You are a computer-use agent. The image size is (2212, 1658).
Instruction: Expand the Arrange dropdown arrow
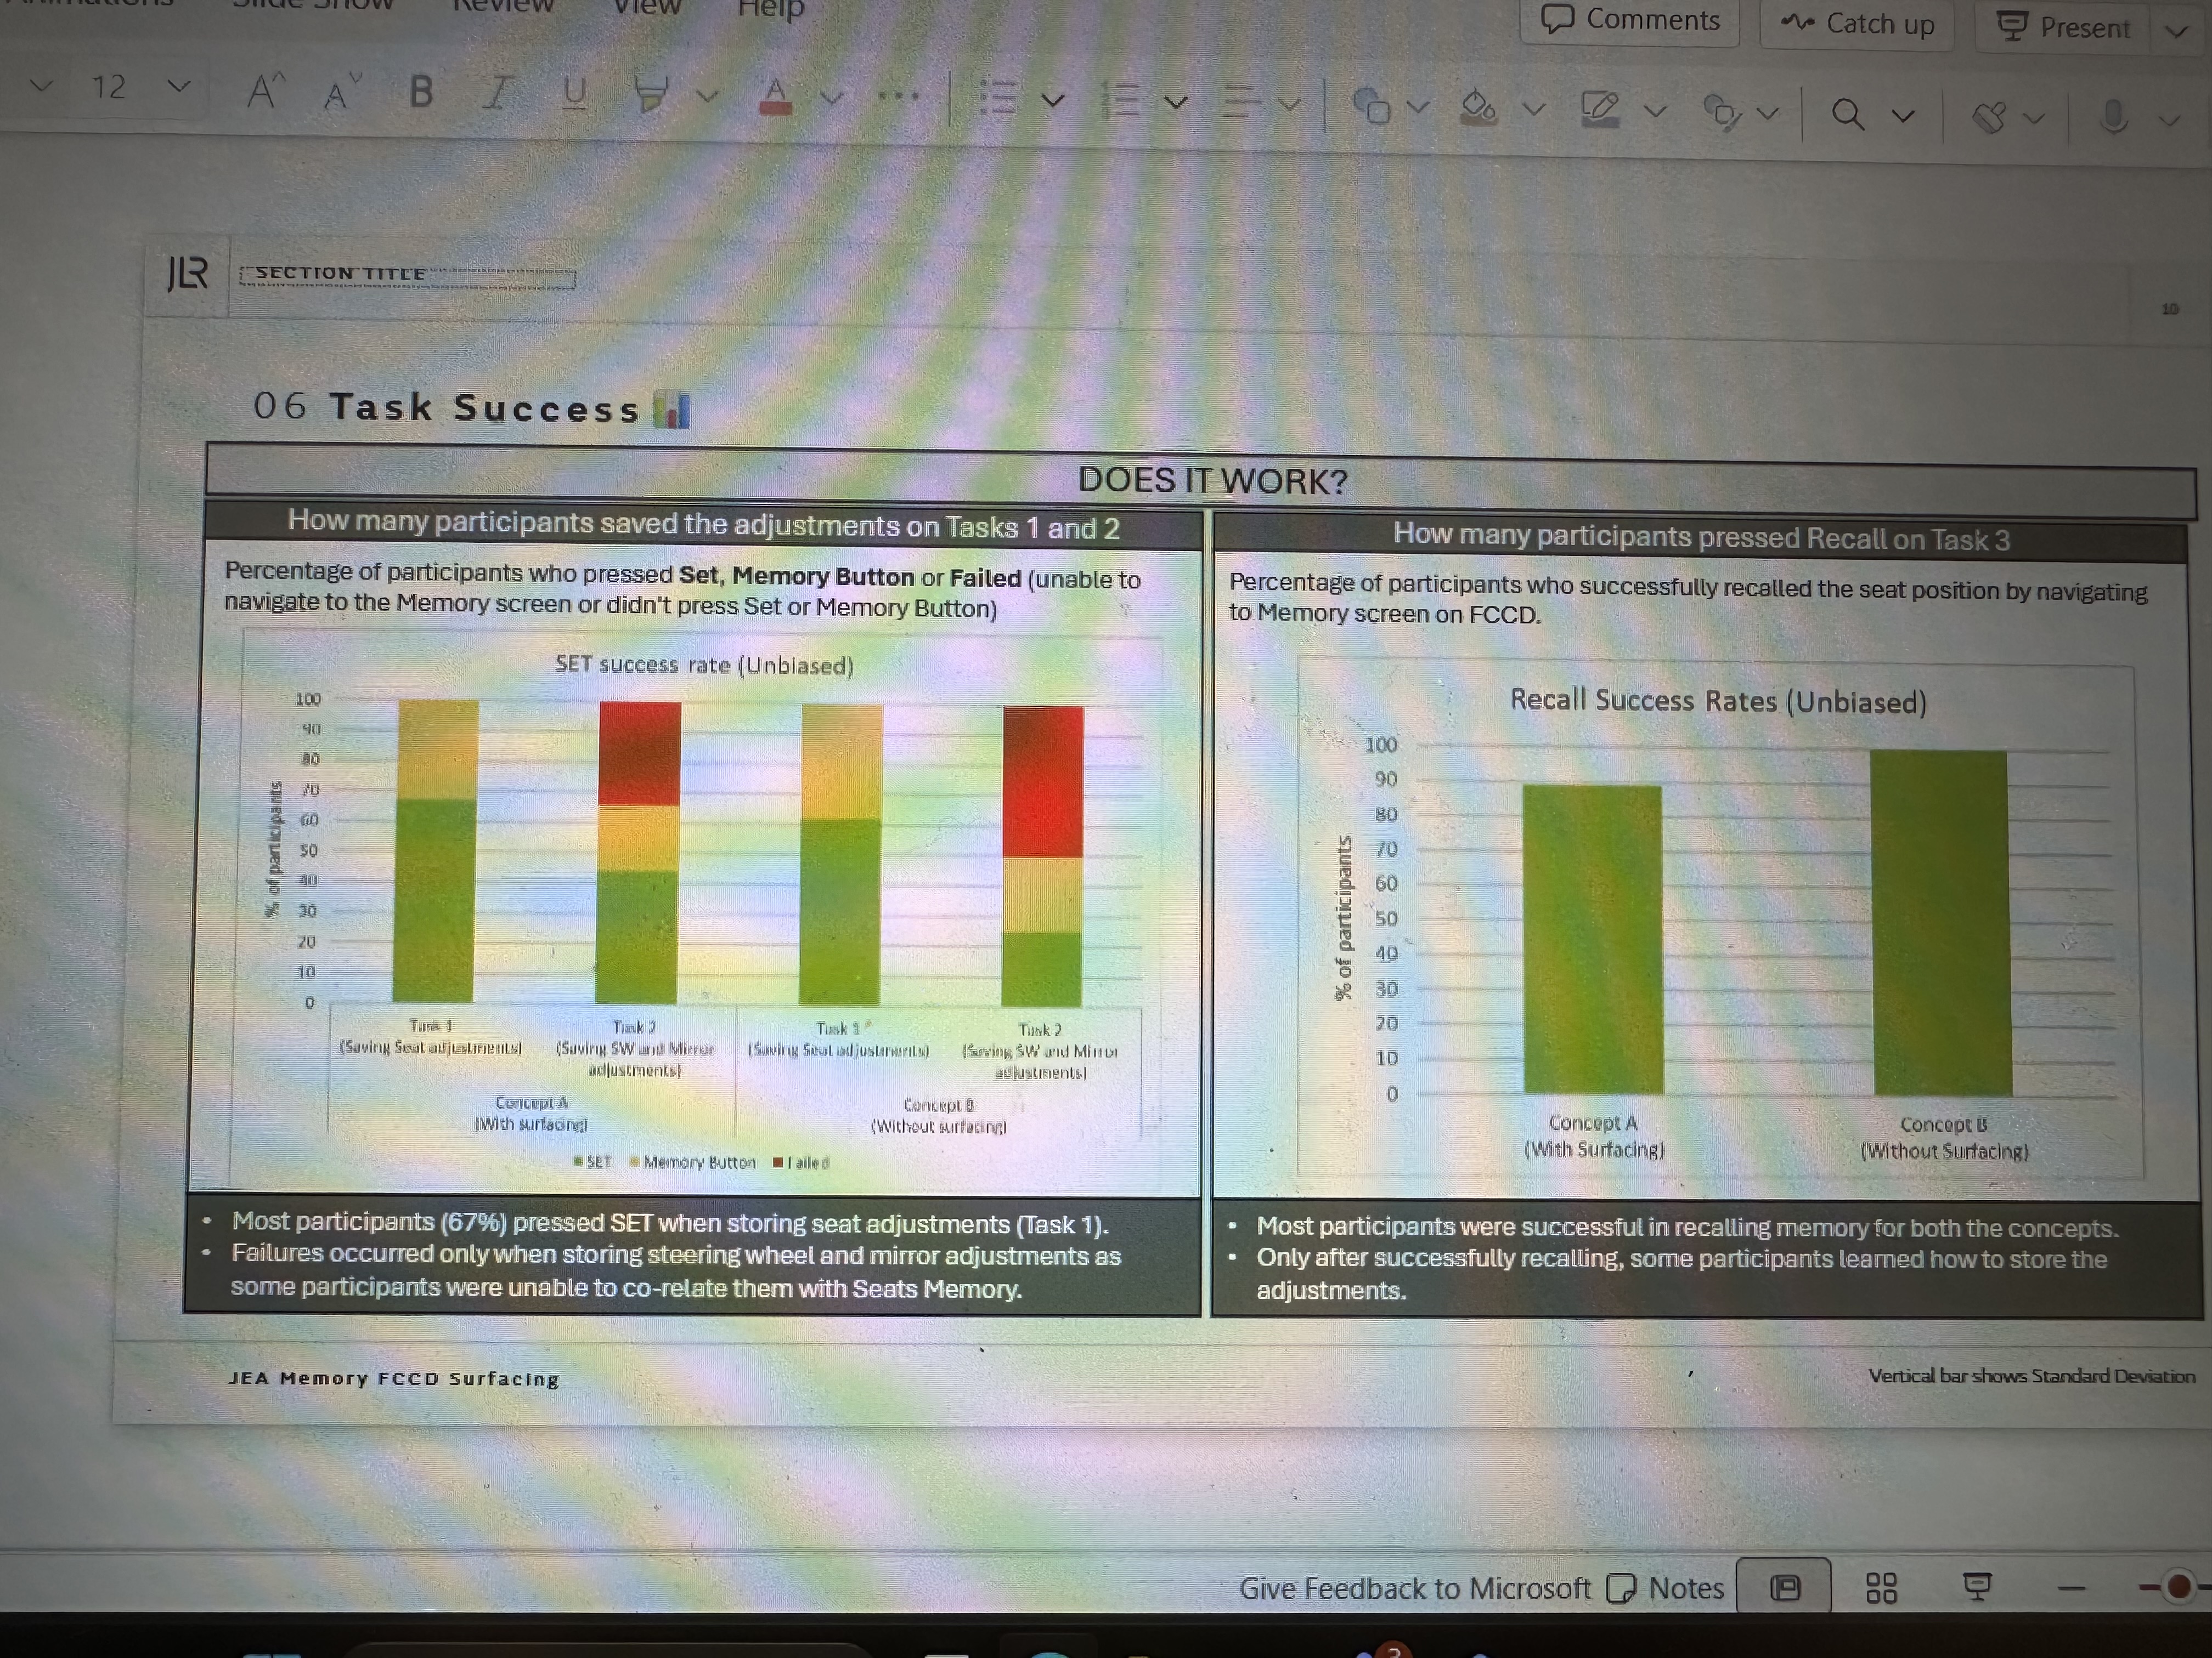tap(1768, 114)
